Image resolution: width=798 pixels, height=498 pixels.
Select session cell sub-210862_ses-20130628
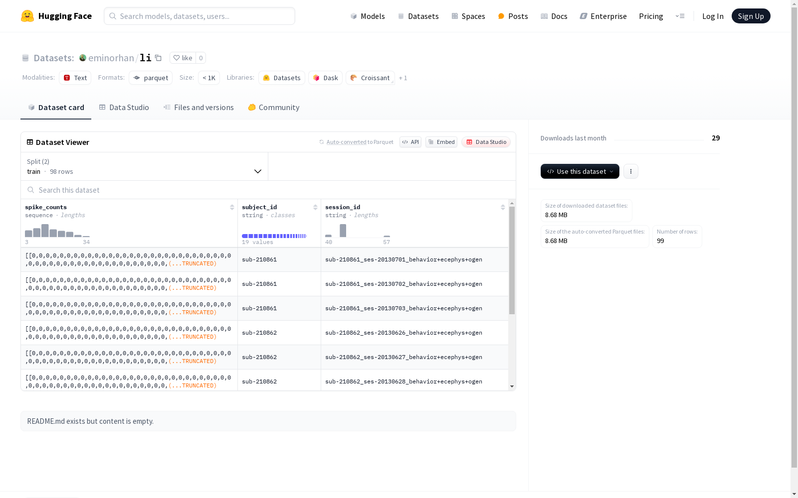pyautogui.click(x=414, y=380)
